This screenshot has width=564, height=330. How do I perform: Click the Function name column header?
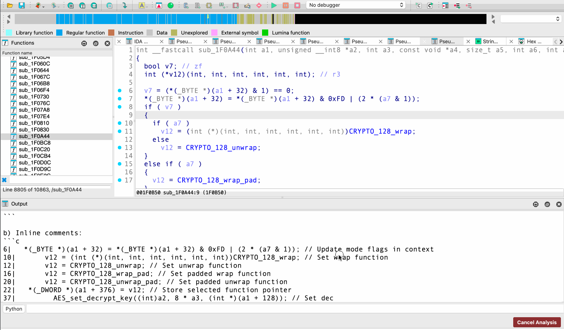point(56,53)
